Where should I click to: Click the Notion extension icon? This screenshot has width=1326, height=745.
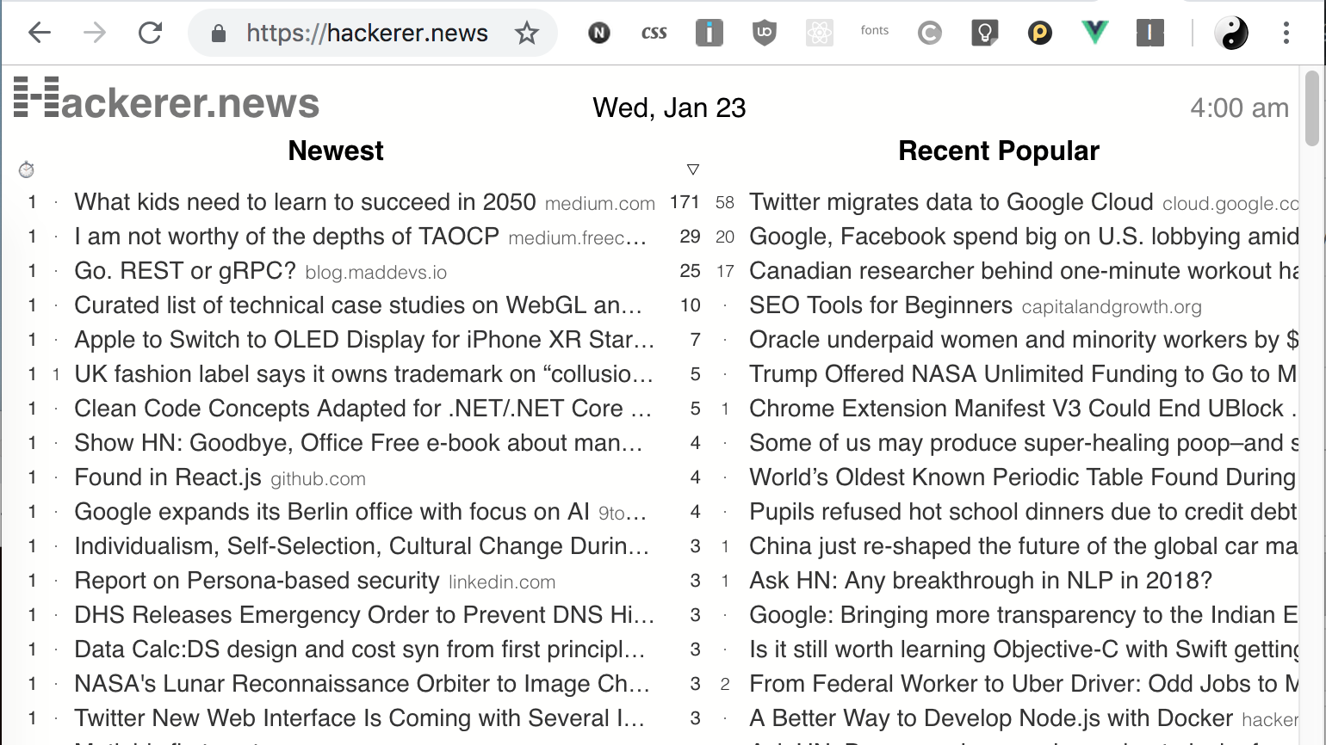[x=599, y=33]
